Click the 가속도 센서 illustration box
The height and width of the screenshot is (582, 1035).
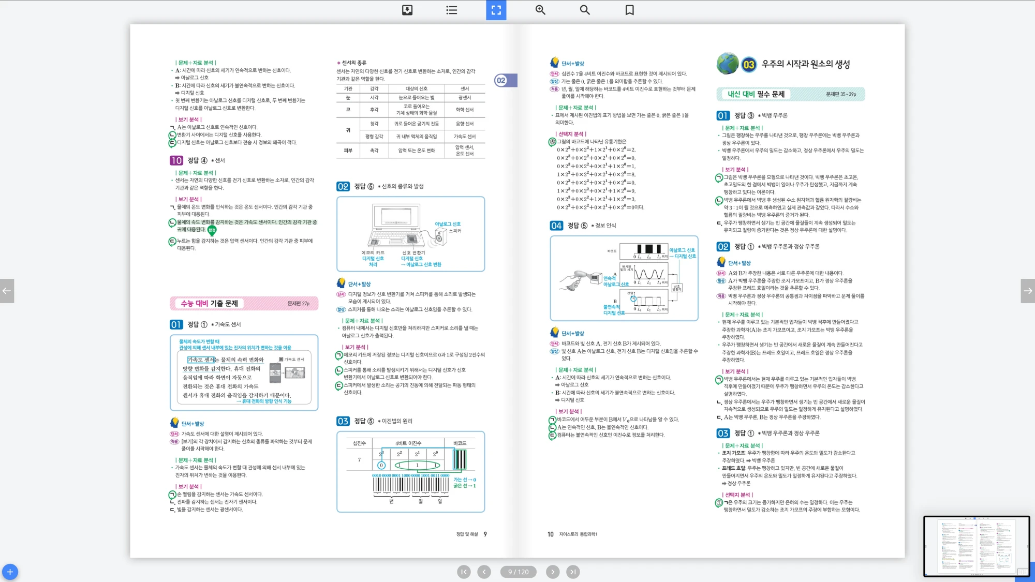coord(244,372)
